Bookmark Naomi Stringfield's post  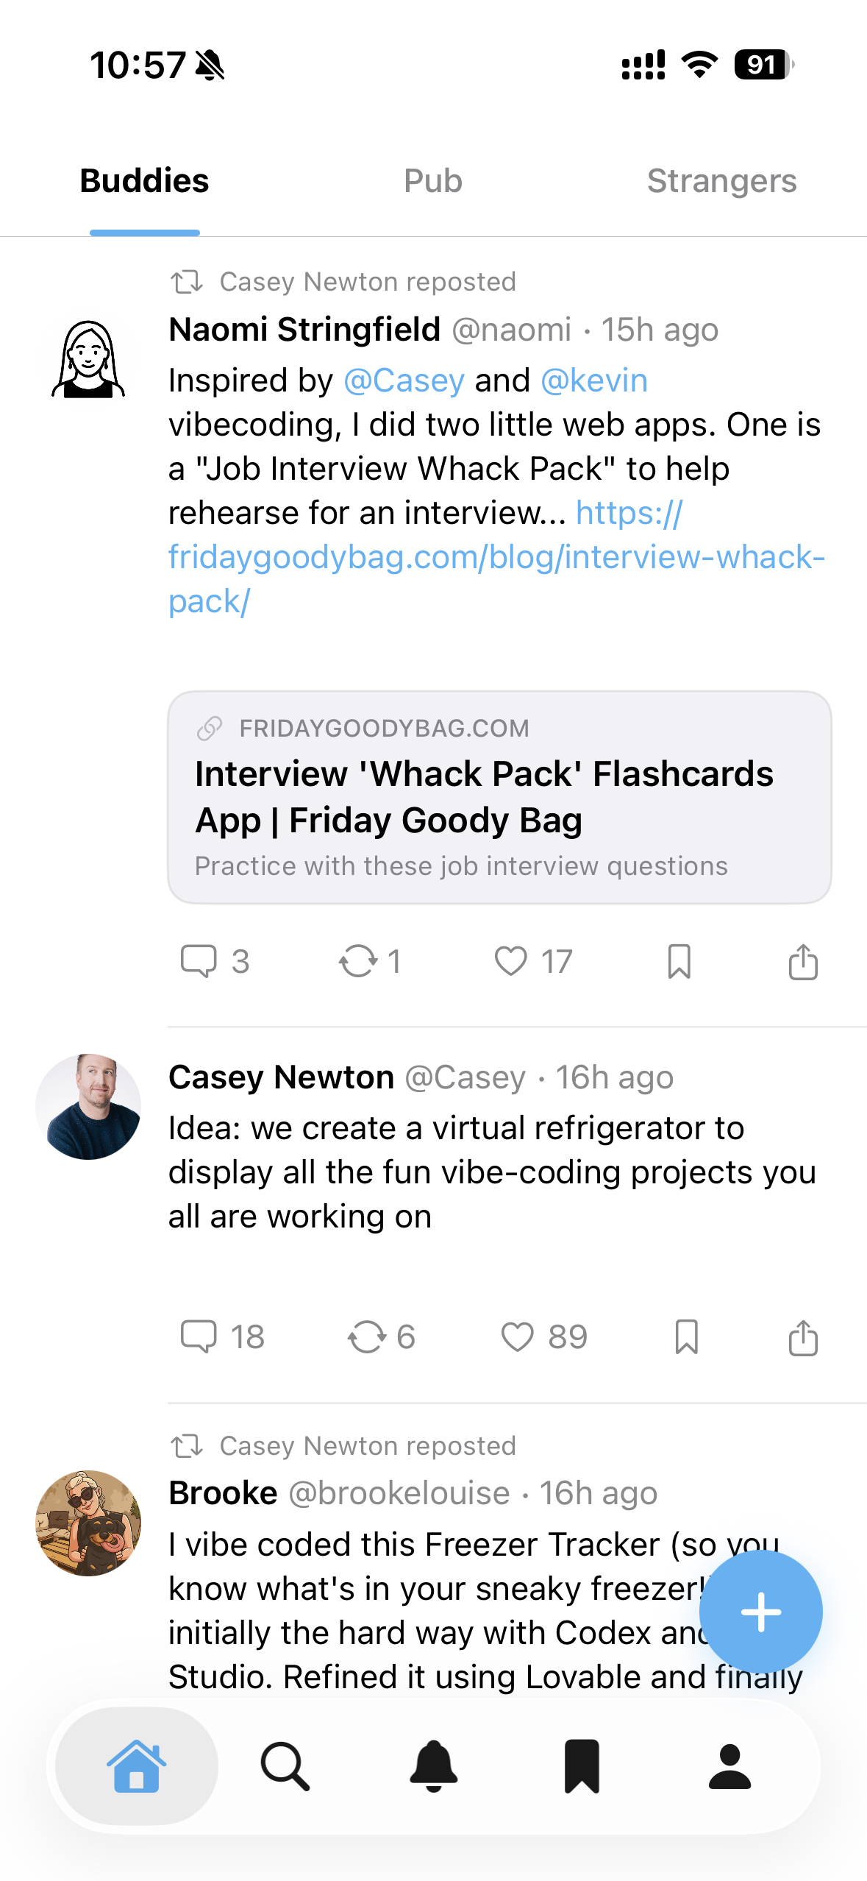[x=679, y=961]
